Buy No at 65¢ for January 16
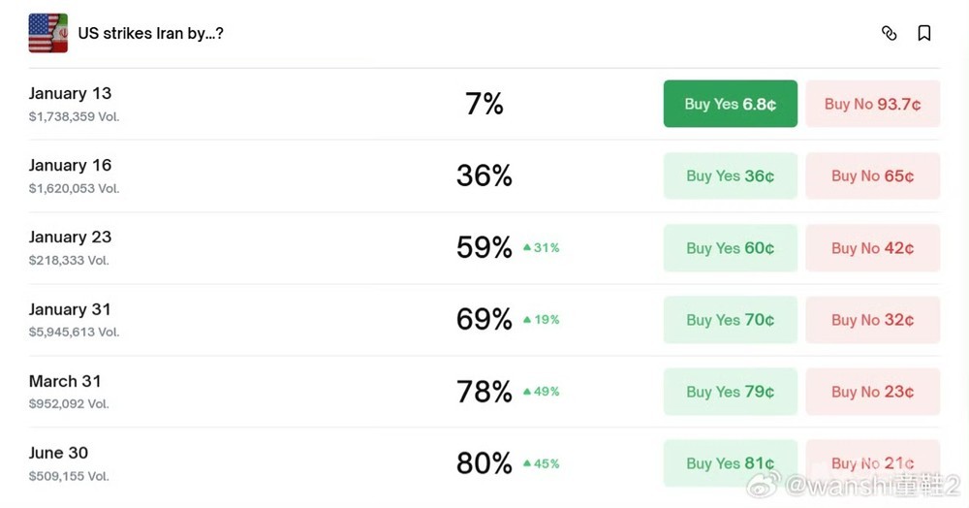 pos(872,175)
